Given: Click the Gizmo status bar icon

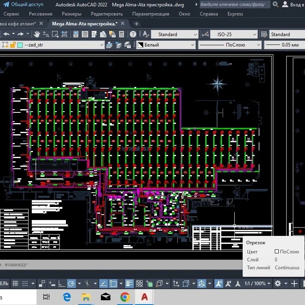Looking at the screenshot, I should pos(201,284).
